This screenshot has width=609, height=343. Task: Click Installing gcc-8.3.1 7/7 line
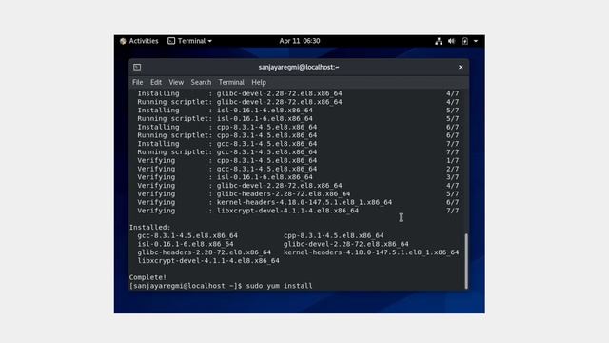(x=298, y=144)
